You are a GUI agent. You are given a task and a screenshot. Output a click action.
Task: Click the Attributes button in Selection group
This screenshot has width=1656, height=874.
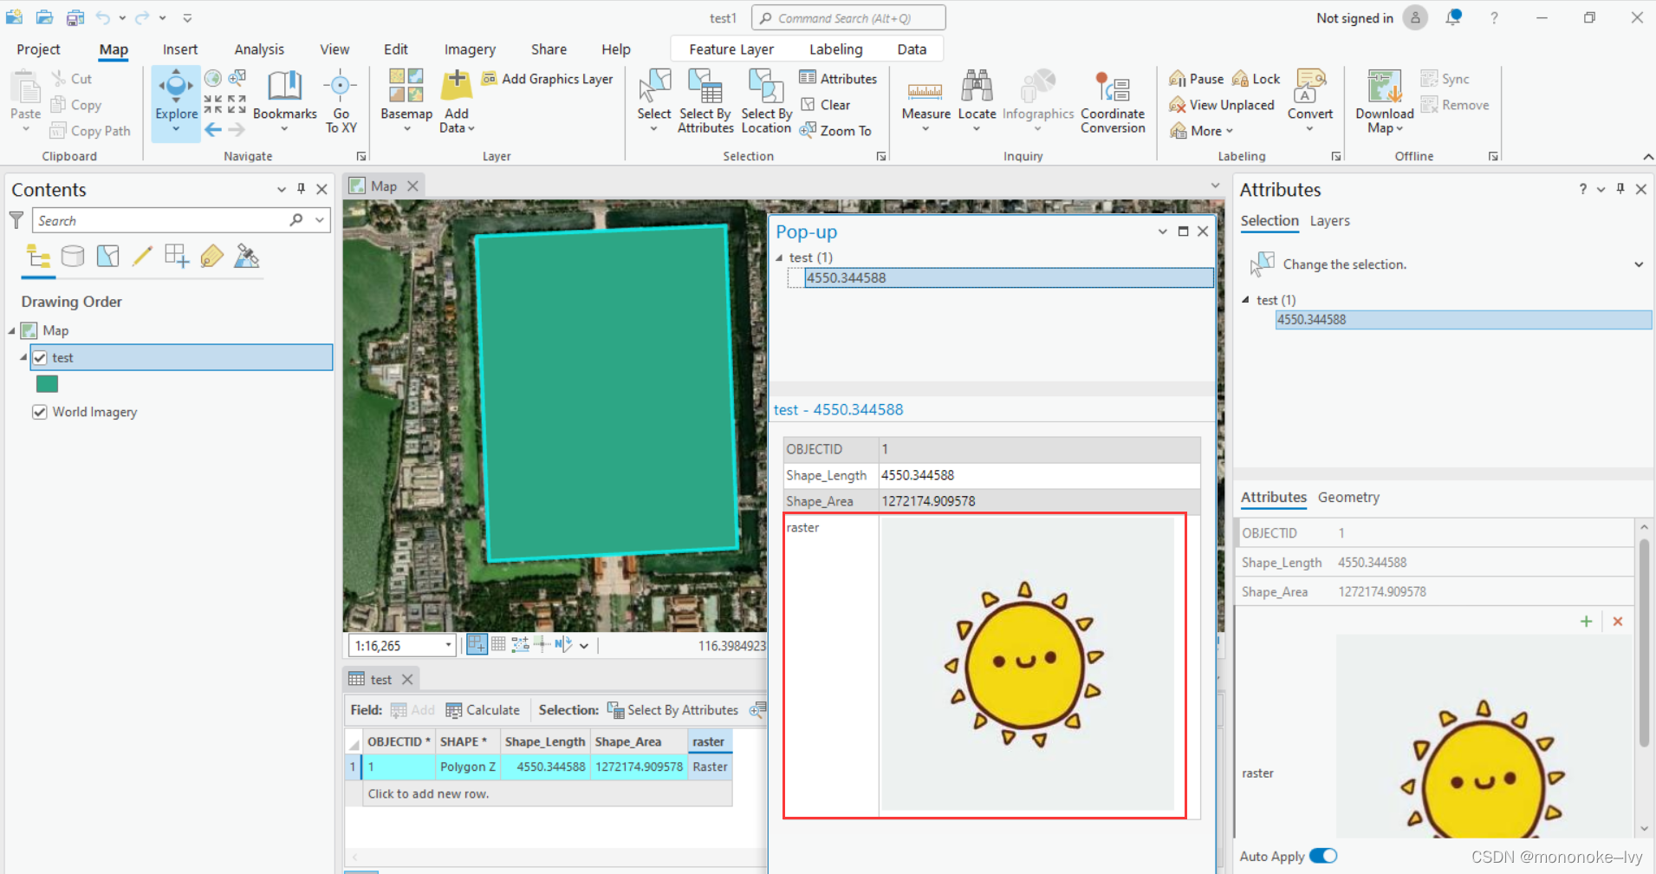[838, 79]
